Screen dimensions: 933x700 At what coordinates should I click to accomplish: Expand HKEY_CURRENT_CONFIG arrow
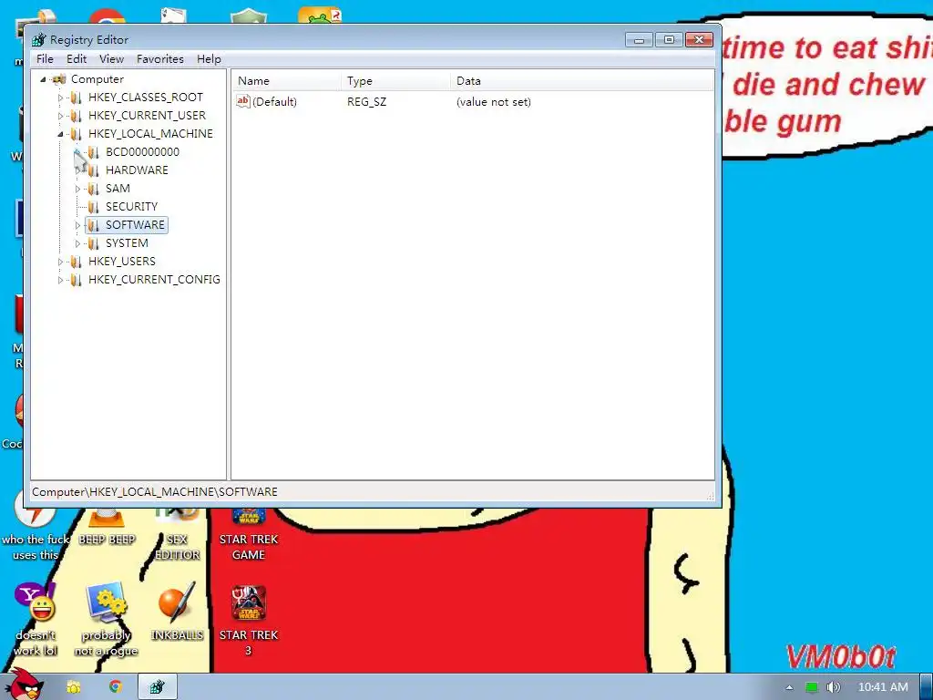point(60,280)
